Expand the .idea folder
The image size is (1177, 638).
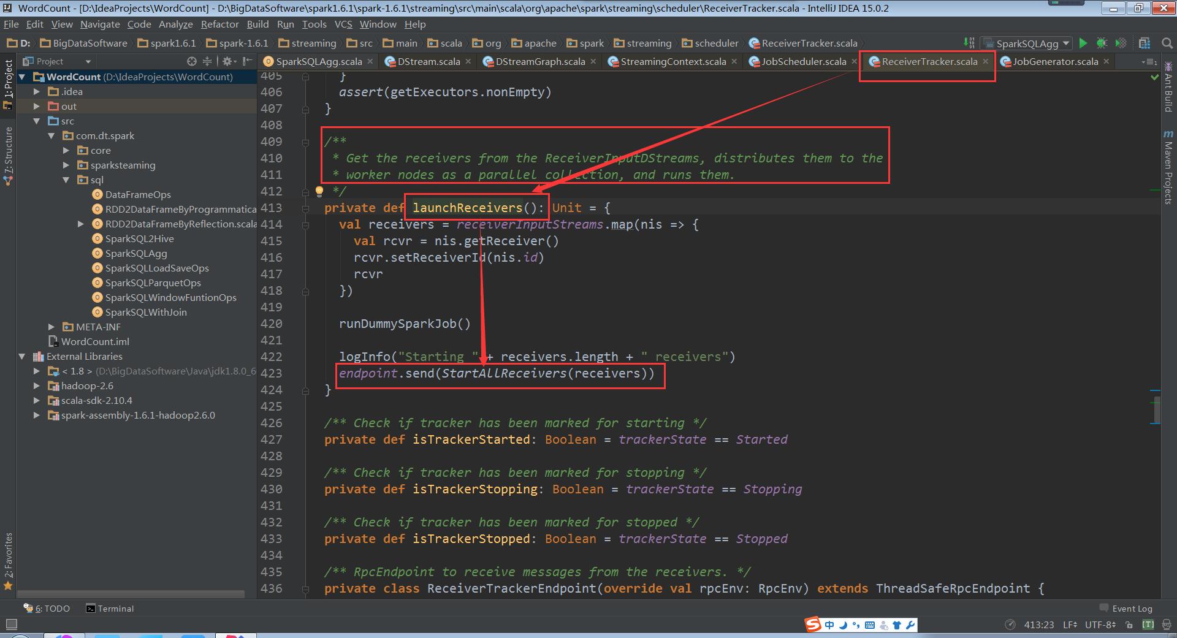[37, 91]
